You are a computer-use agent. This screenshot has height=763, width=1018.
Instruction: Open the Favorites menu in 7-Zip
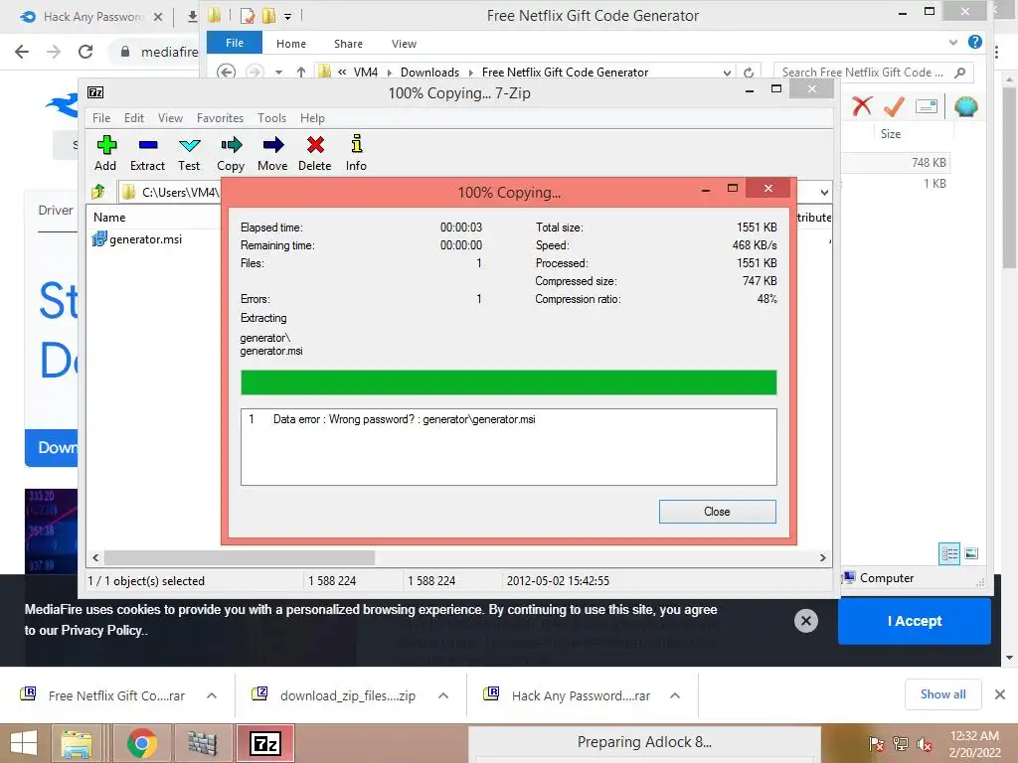point(220,118)
